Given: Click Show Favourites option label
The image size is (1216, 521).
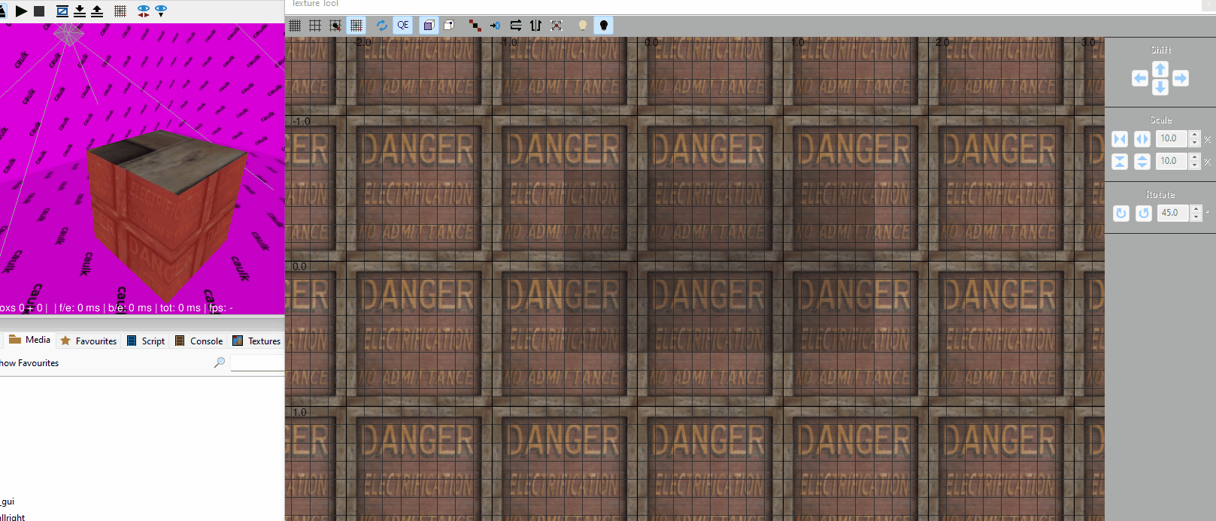Looking at the screenshot, I should (29, 363).
